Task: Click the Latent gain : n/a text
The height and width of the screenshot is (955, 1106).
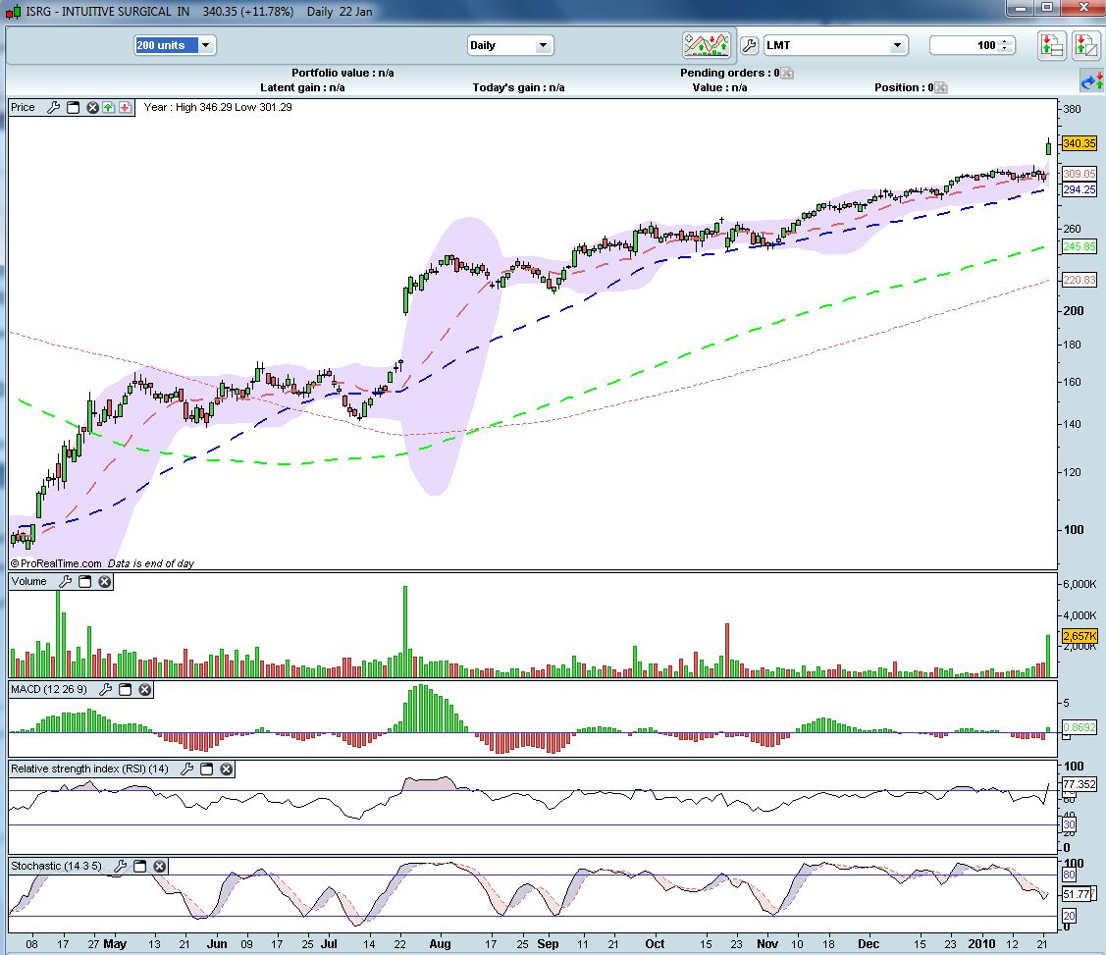Action: (302, 87)
